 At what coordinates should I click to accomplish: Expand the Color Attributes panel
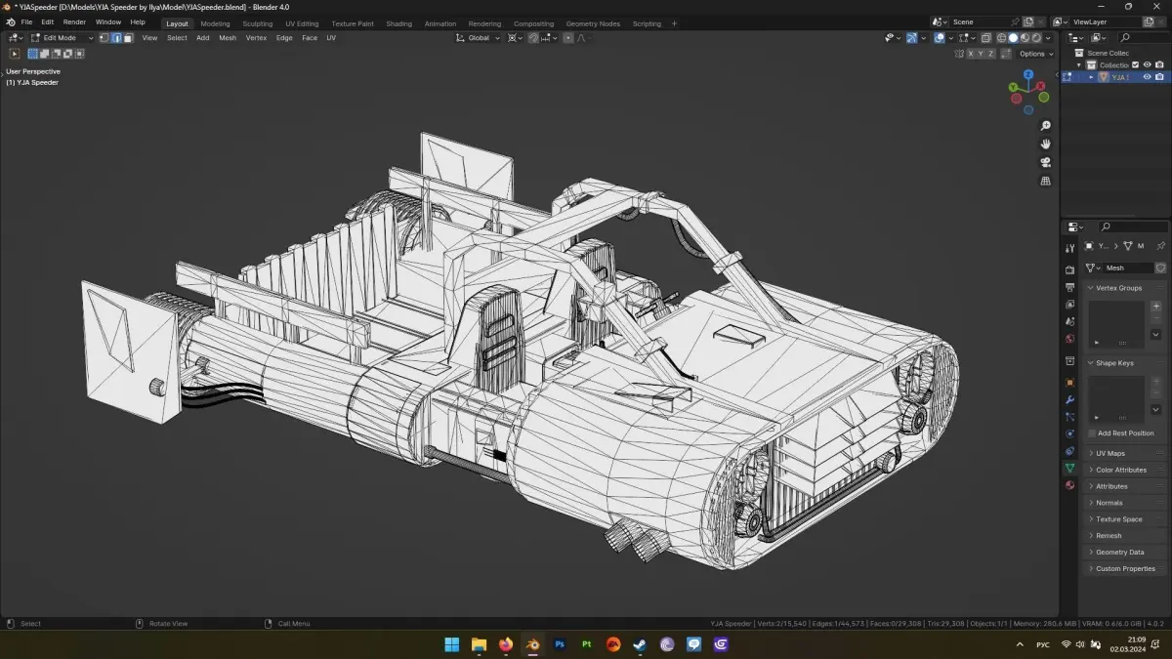tap(1121, 470)
